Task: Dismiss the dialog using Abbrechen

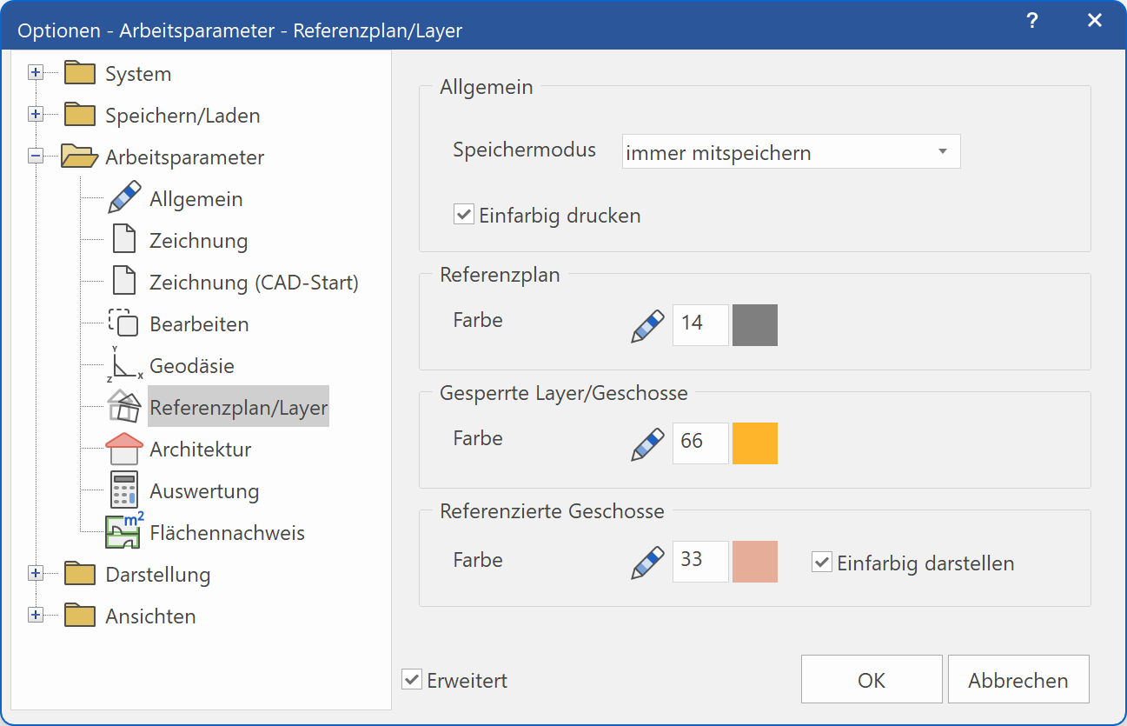Action: 1018,679
